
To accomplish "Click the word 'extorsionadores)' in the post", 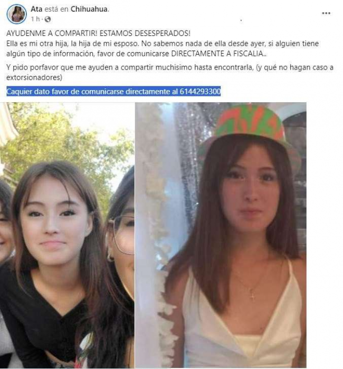I will click(34, 77).
